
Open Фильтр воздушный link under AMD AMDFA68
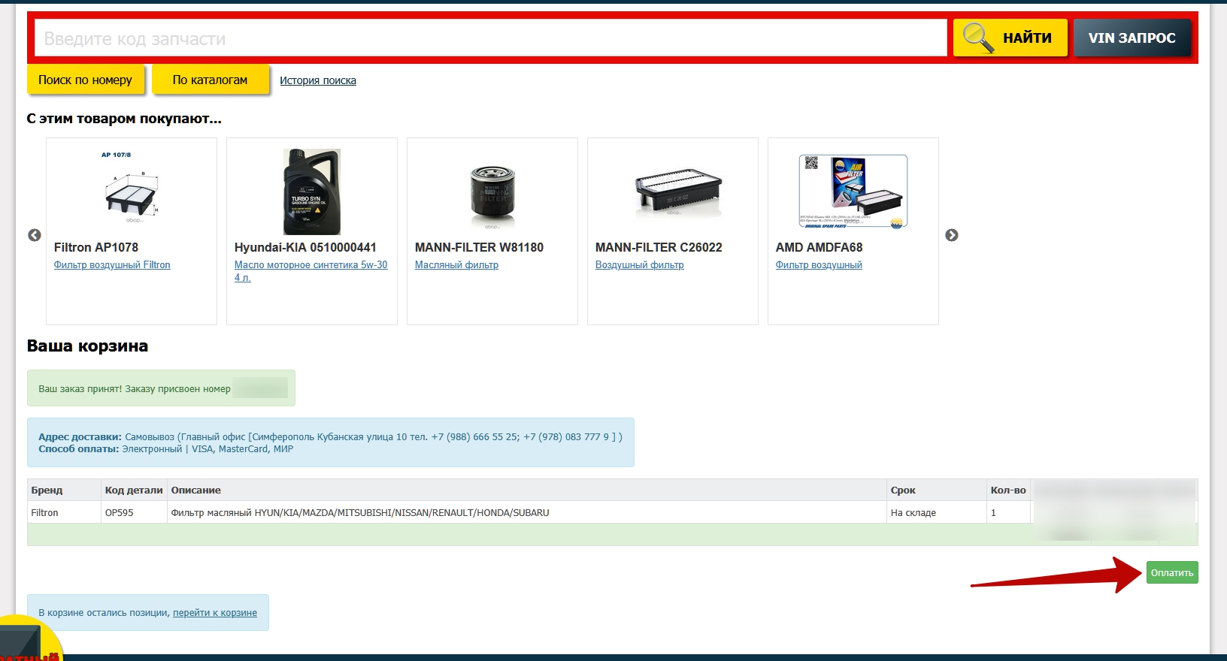[x=819, y=265]
